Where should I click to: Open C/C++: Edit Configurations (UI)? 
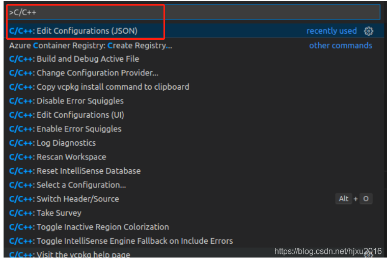point(193,115)
